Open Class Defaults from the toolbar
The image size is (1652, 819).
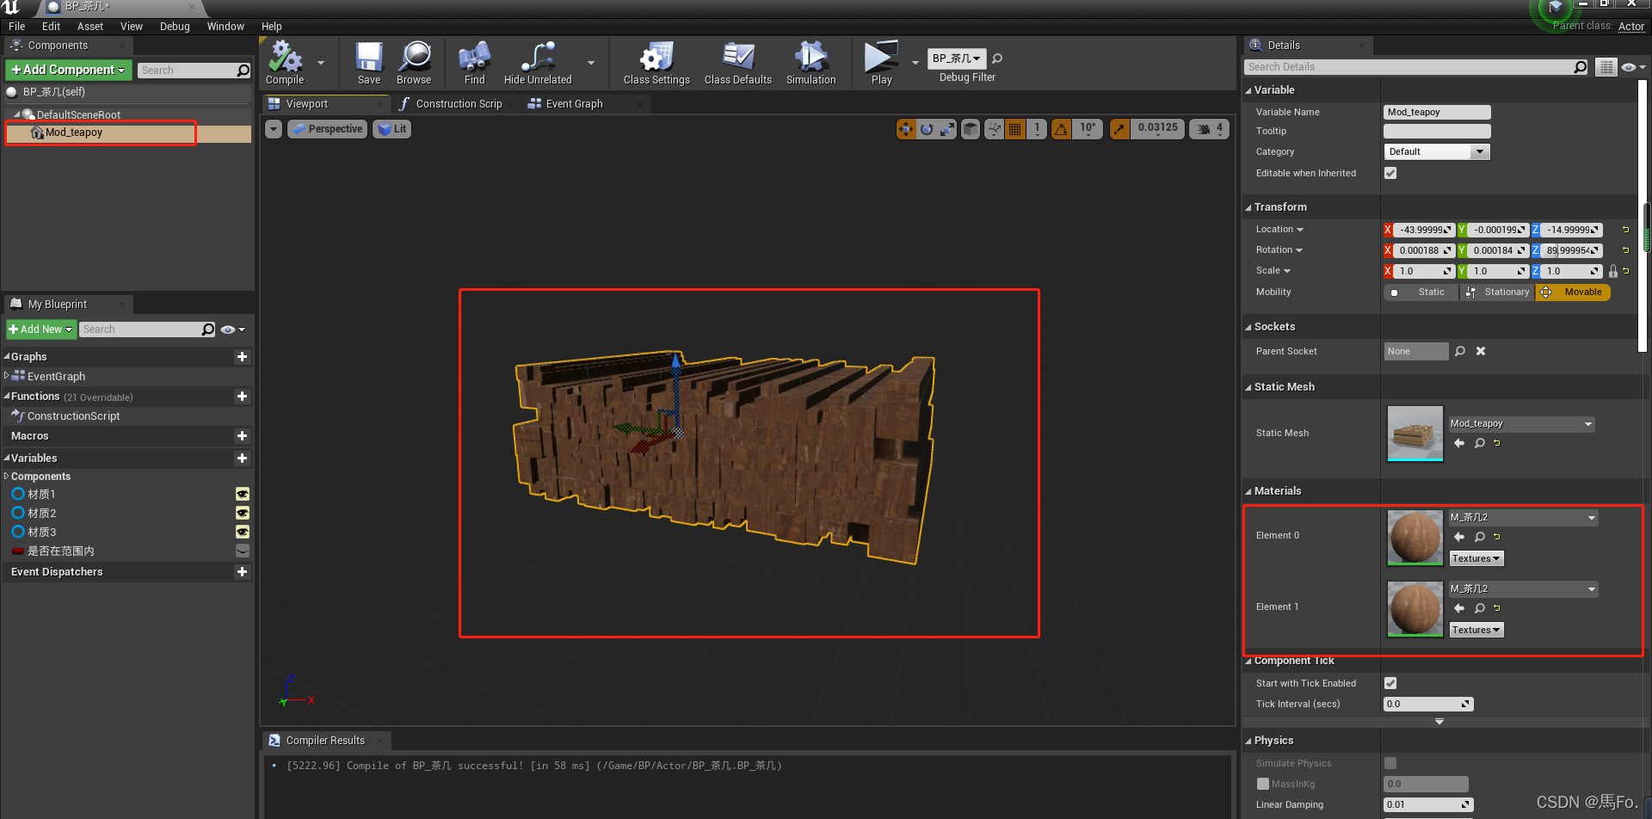pyautogui.click(x=737, y=58)
